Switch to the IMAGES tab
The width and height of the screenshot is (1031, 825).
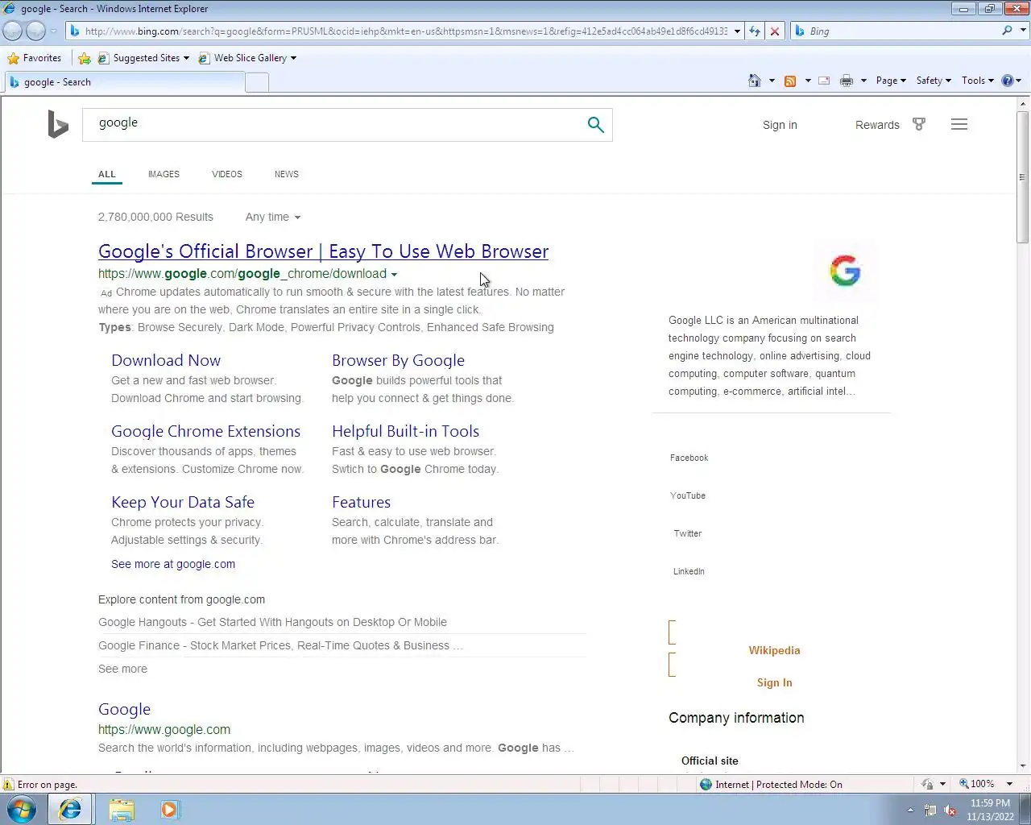164,174
